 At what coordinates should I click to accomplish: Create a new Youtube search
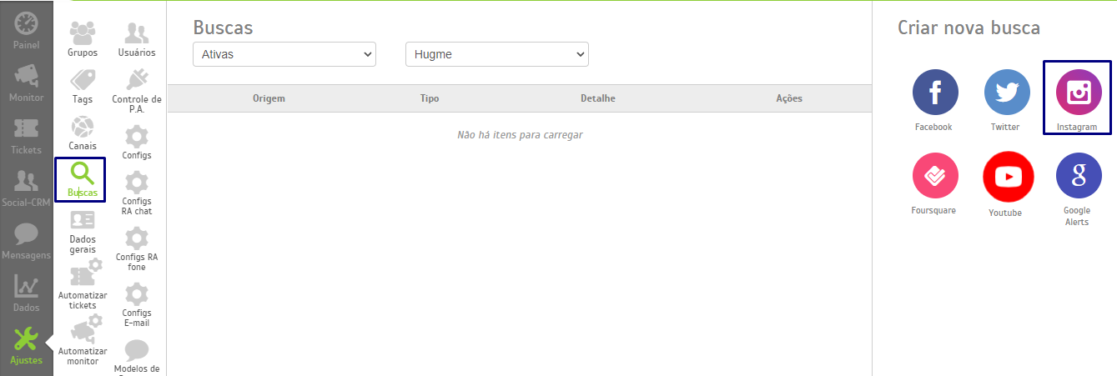pos(1007,176)
